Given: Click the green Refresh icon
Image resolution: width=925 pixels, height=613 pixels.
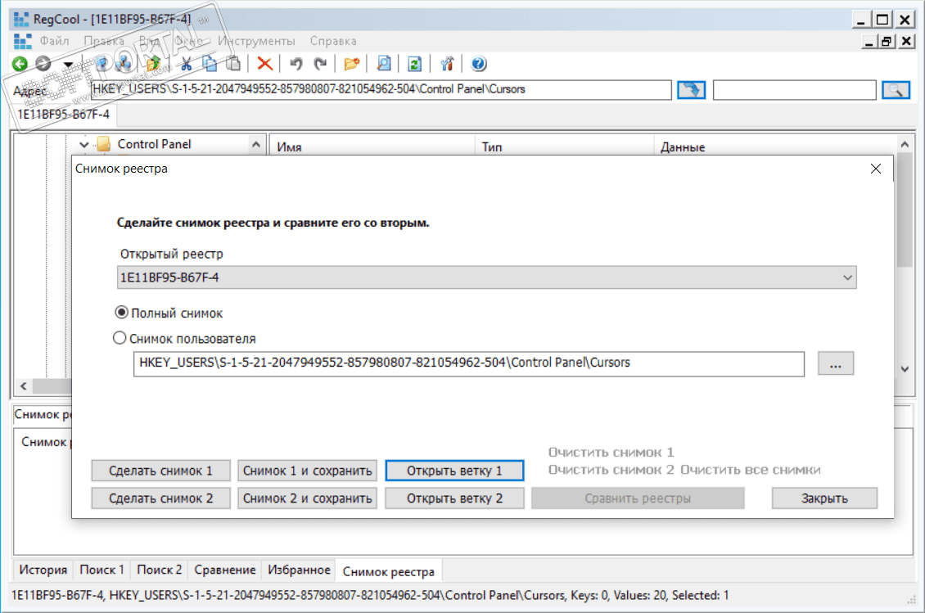Looking at the screenshot, I should 415,64.
